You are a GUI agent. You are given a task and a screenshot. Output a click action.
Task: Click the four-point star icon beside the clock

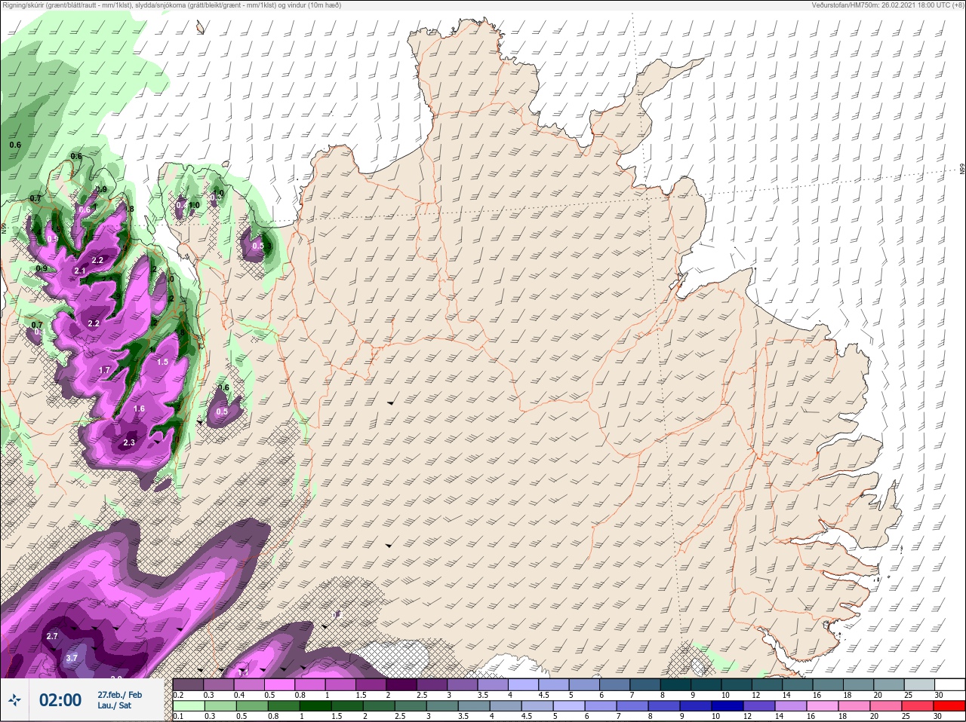click(x=15, y=700)
